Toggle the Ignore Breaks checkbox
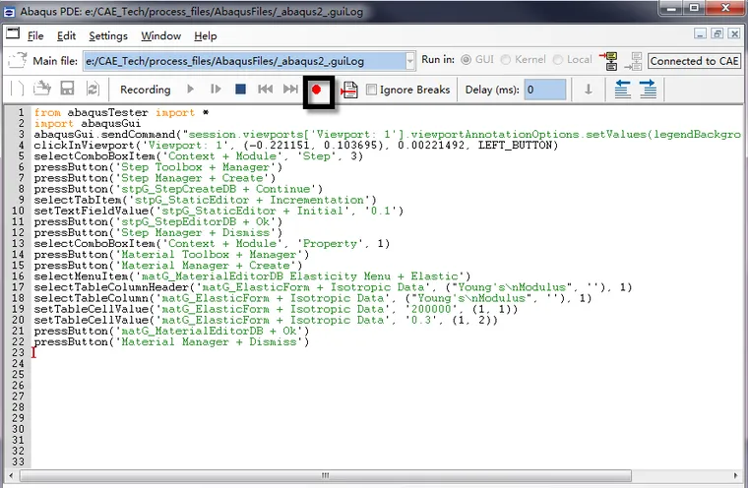748x488 pixels. pos(371,90)
